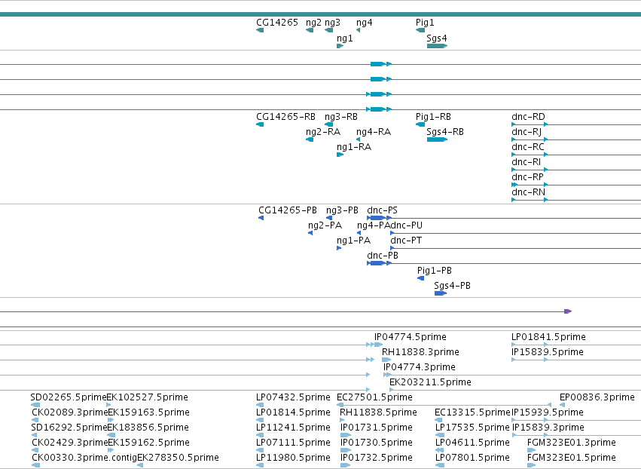Select the ng4 gene label

[364, 23]
